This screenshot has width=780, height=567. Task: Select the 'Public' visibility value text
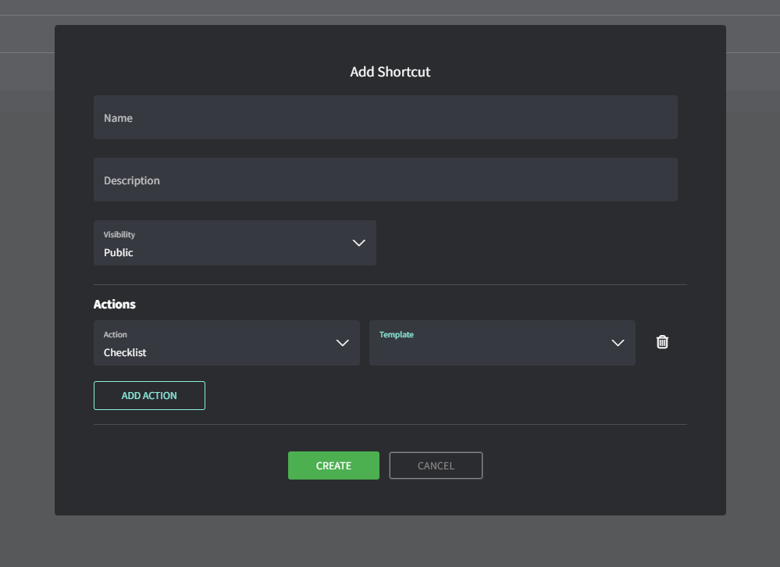(x=119, y=253)
